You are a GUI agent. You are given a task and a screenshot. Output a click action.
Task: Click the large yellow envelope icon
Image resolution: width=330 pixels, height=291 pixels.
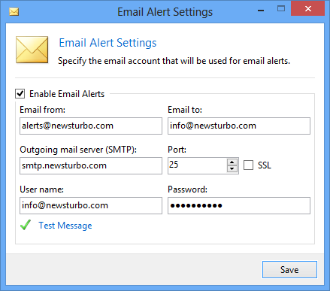(32, 50)
